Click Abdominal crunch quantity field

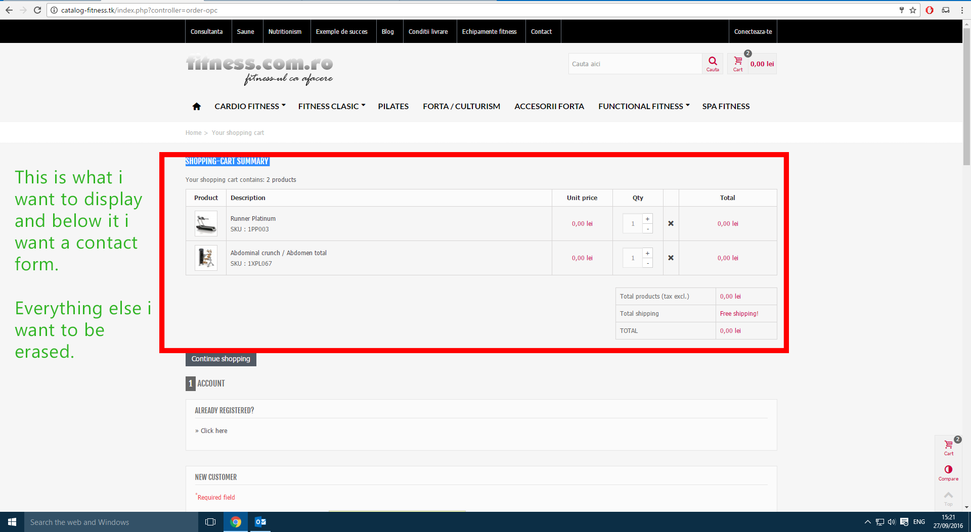pos(633,258)
